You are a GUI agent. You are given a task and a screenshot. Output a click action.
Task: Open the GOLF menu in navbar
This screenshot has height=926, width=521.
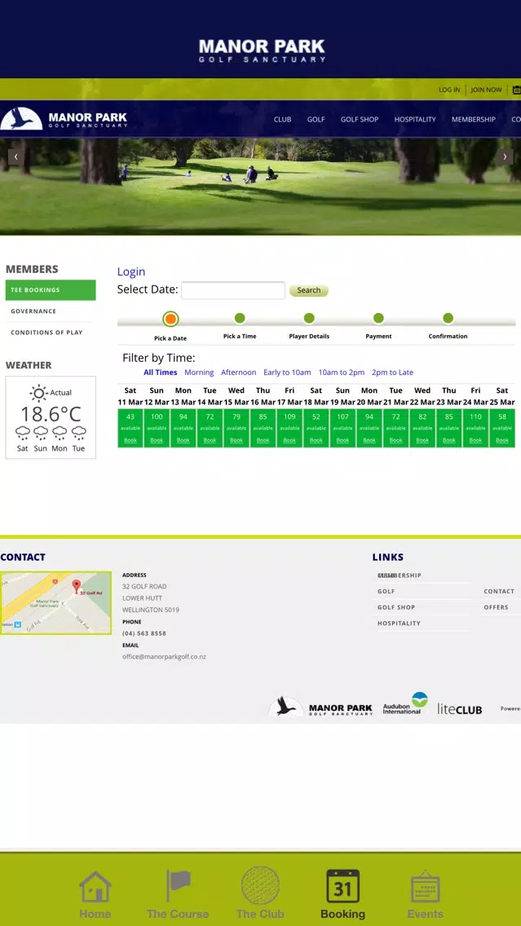[x=316, y=119]
